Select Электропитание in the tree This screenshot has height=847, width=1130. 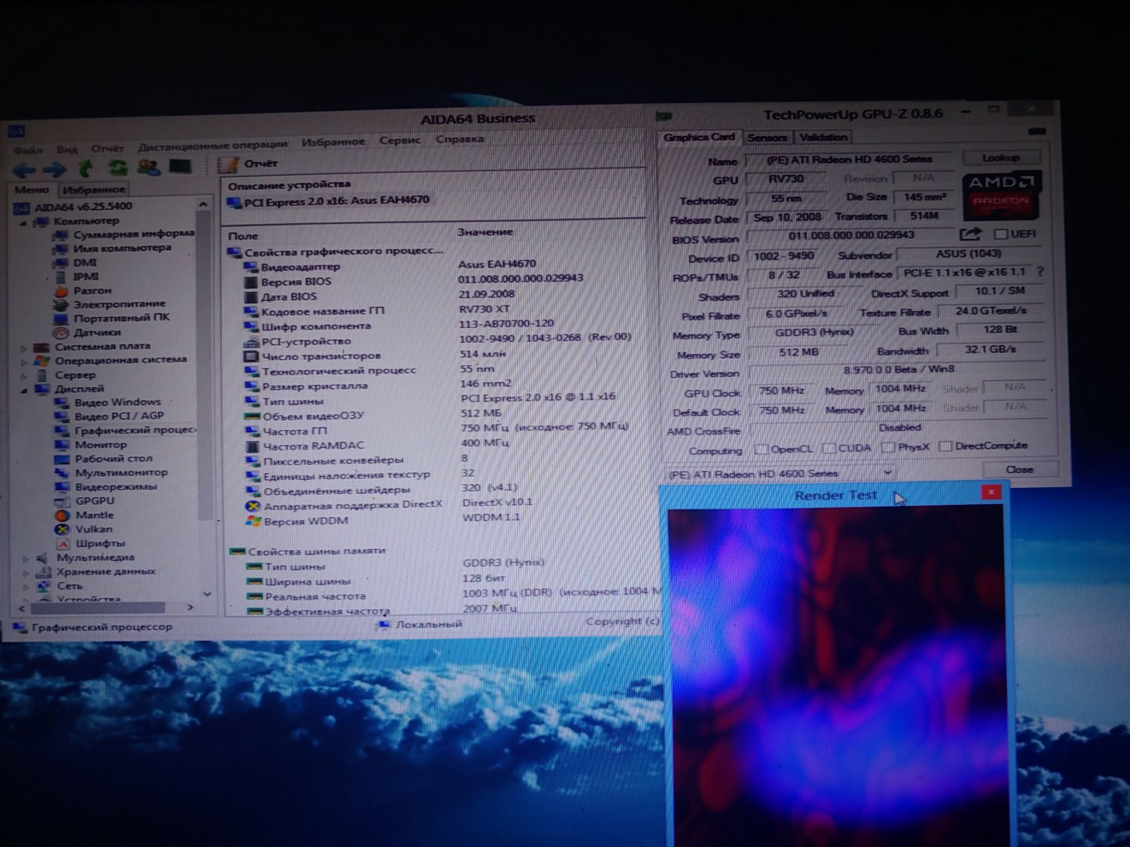109,304
